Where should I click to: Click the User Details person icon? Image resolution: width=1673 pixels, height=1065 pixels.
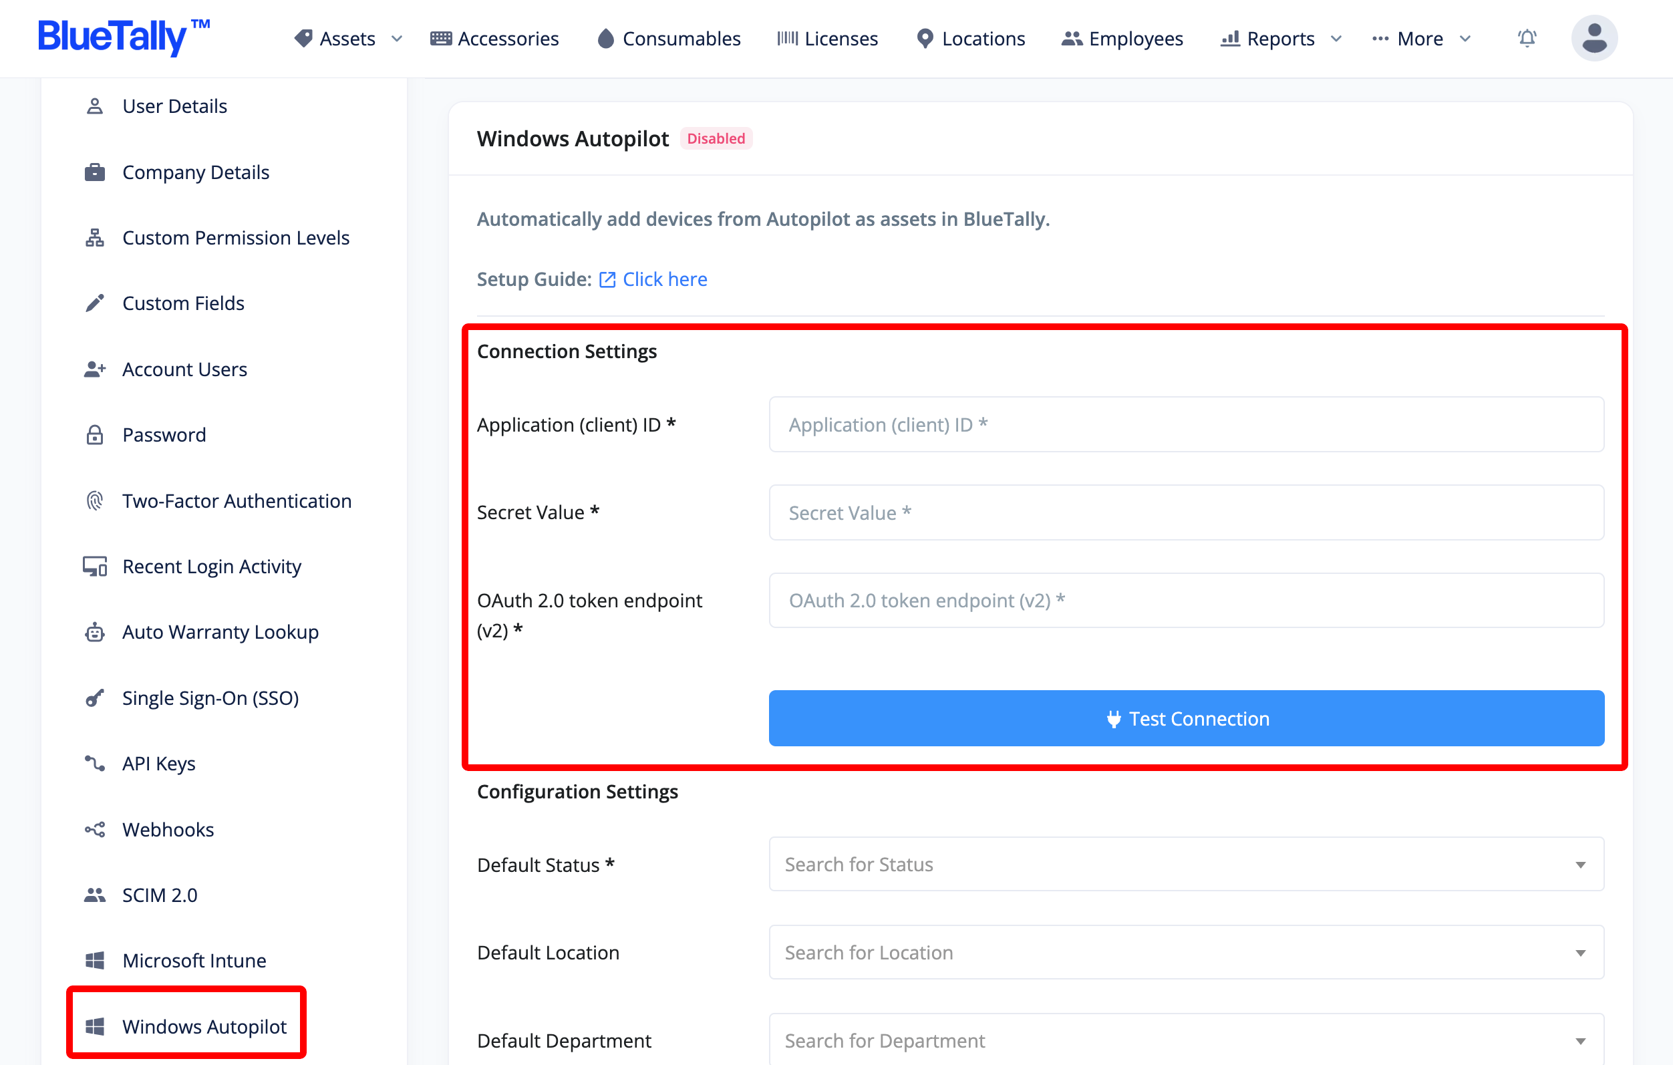click(x=94, y=106)
